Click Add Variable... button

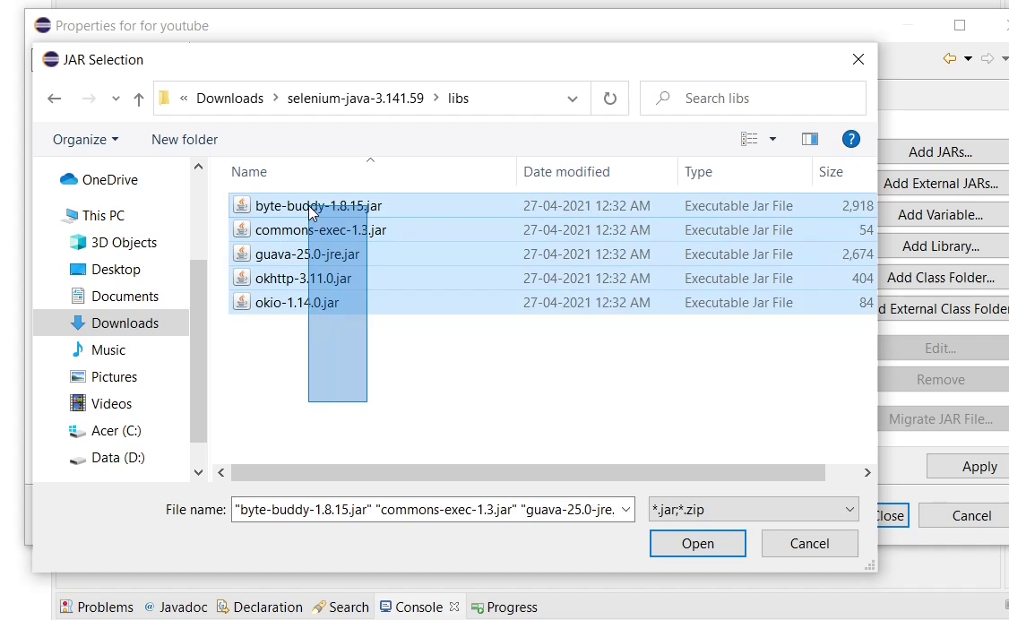tap(943, 215)
